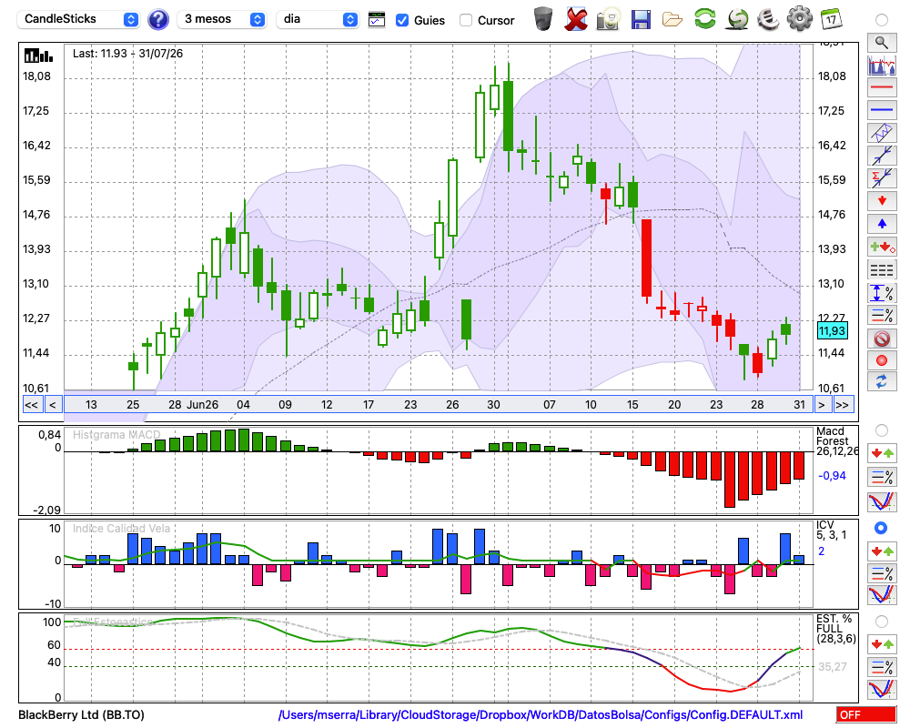
Task: Click the green refresh arrows icon
Action: (x=705, y=19)
